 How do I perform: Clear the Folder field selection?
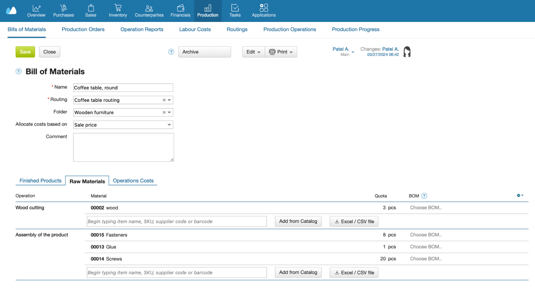click(164, 112)
